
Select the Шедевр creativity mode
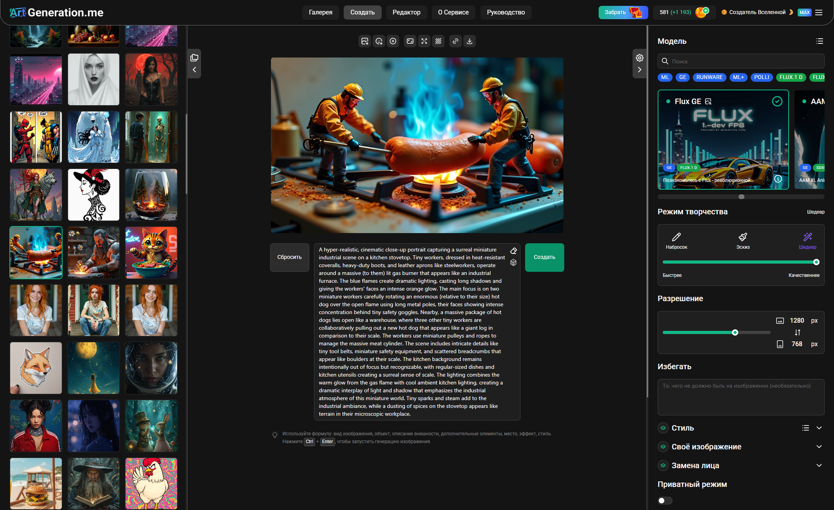click(x=808, y=241)
